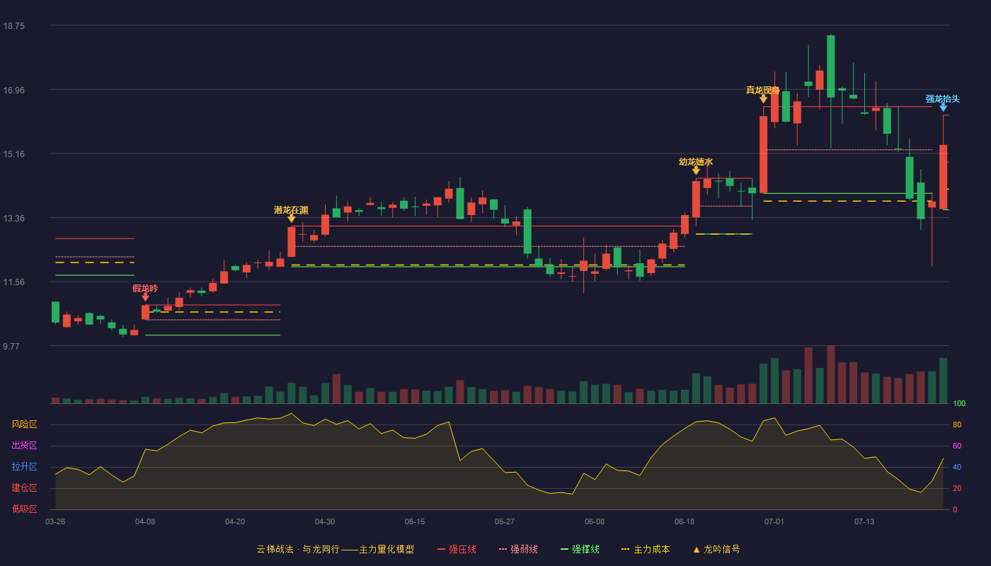This screenshot has height=566, width=991.
Task: Click the green 100 indicator axis value
Action: click(x=959, y=403)
